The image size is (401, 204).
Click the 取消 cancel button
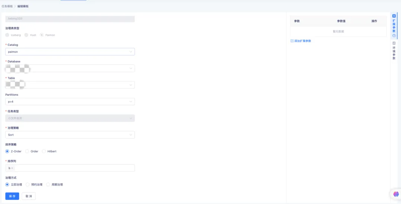[x=29, y=196]
